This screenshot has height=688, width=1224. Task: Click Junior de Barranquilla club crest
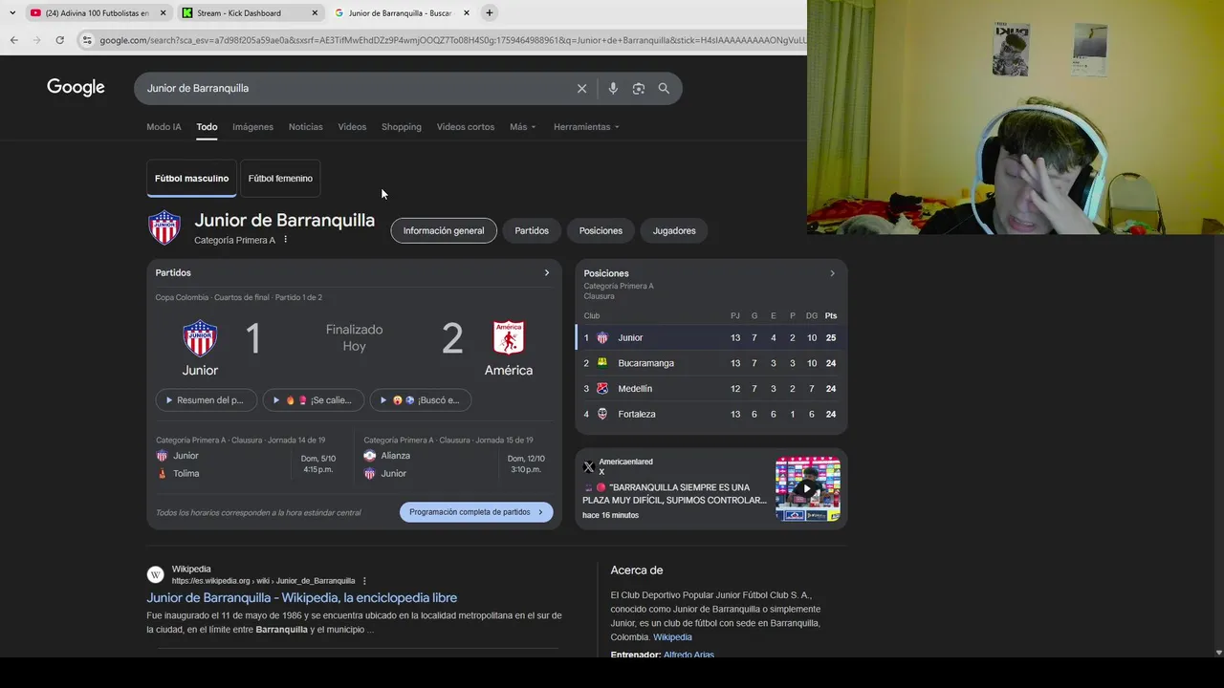pos(164,227)
